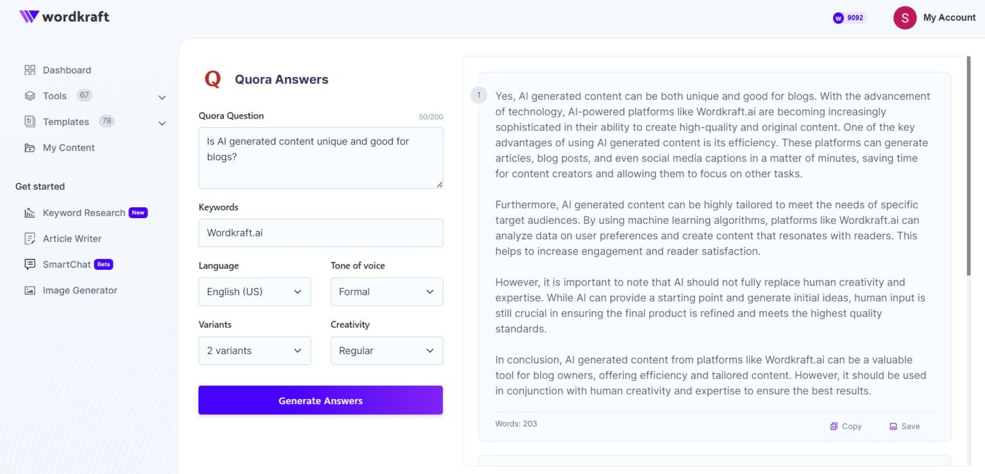Viewport: 985px width, 474px height.
Task: Open the Image Generator
Action: (x=80, y=290)
